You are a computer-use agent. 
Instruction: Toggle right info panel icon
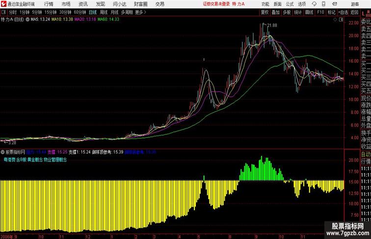tap(341, 20)
